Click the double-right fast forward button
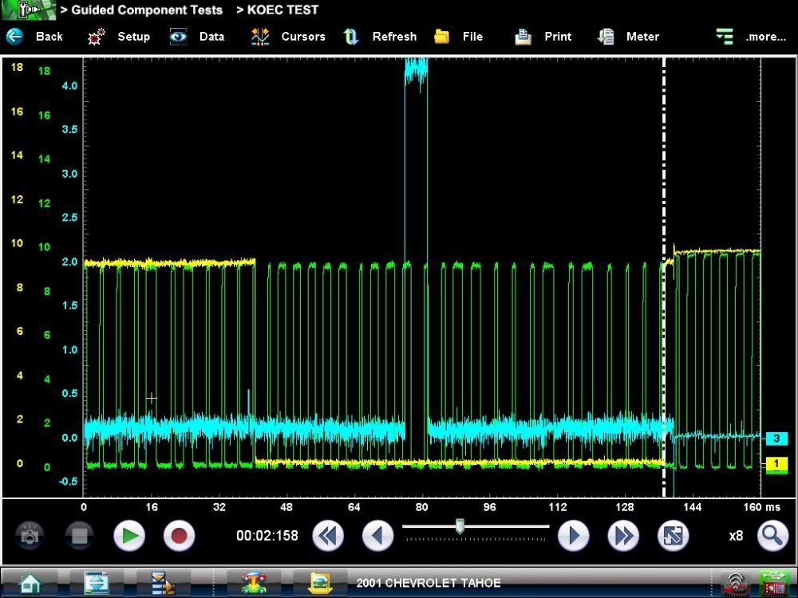 (x=623, y=536)
